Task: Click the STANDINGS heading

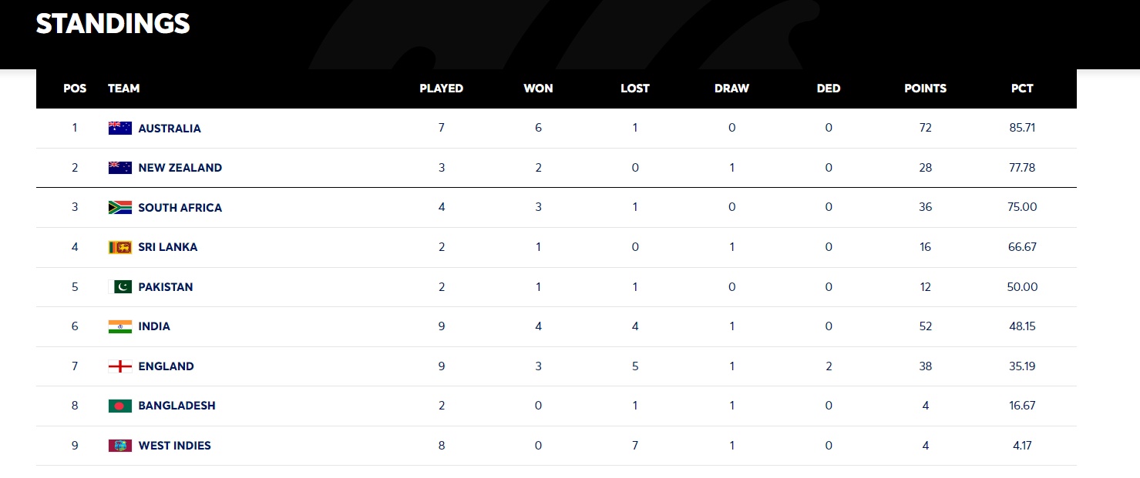Action: pos(113,24)
